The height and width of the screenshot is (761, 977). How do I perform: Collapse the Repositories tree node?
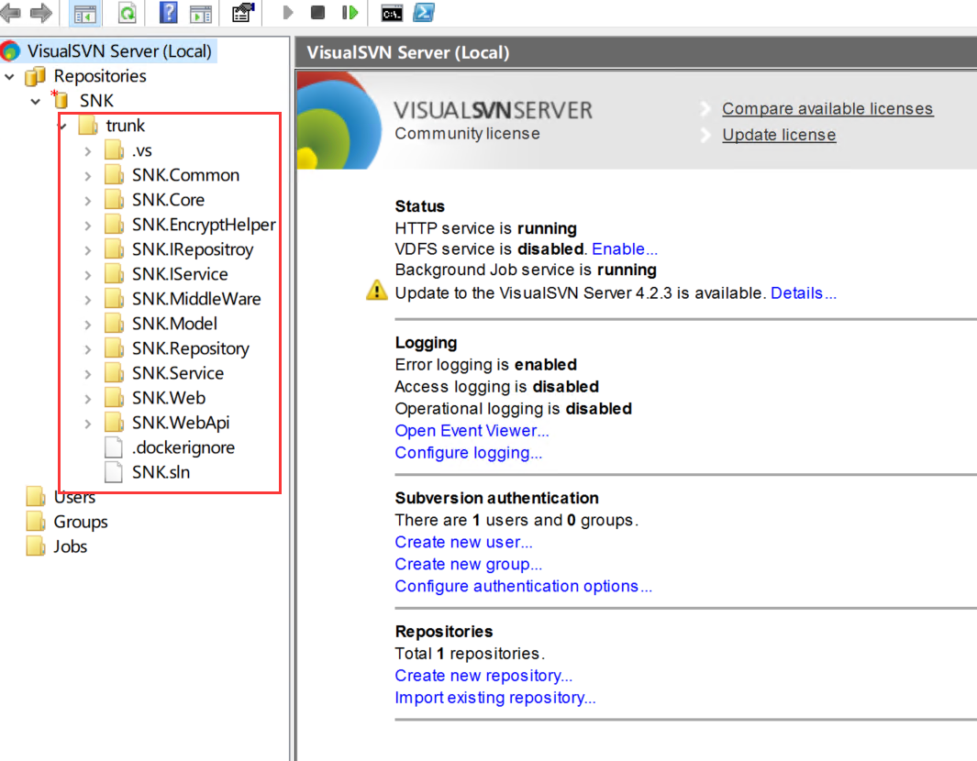point(9,77)
